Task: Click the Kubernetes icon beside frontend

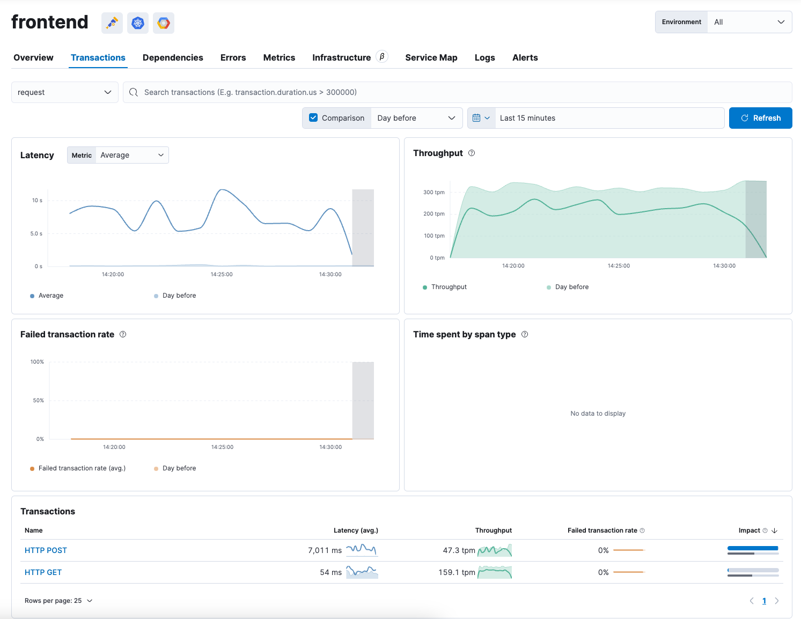Action: click(138, 23)
